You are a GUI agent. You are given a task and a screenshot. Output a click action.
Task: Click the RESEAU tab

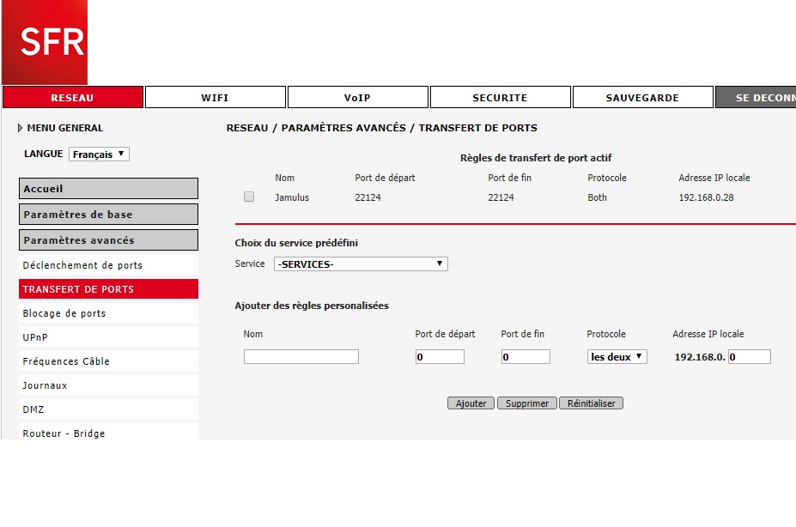(x=72, y=98)
